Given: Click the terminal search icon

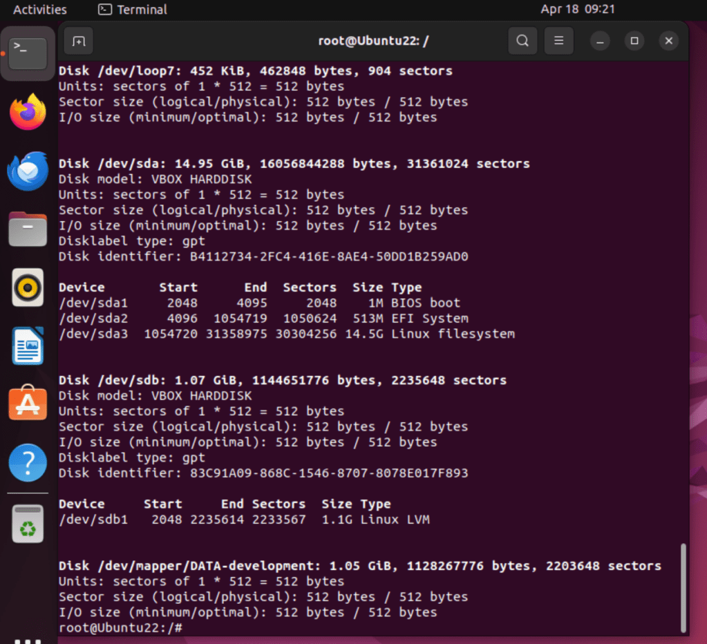Looking at the screenshot, I should [x=522, y=41].
